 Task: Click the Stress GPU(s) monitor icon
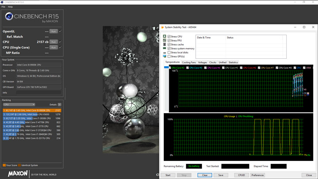[x=165, y=57]
